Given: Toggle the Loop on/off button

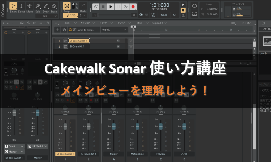Looking at the screenshot, I should pos(194,6).
